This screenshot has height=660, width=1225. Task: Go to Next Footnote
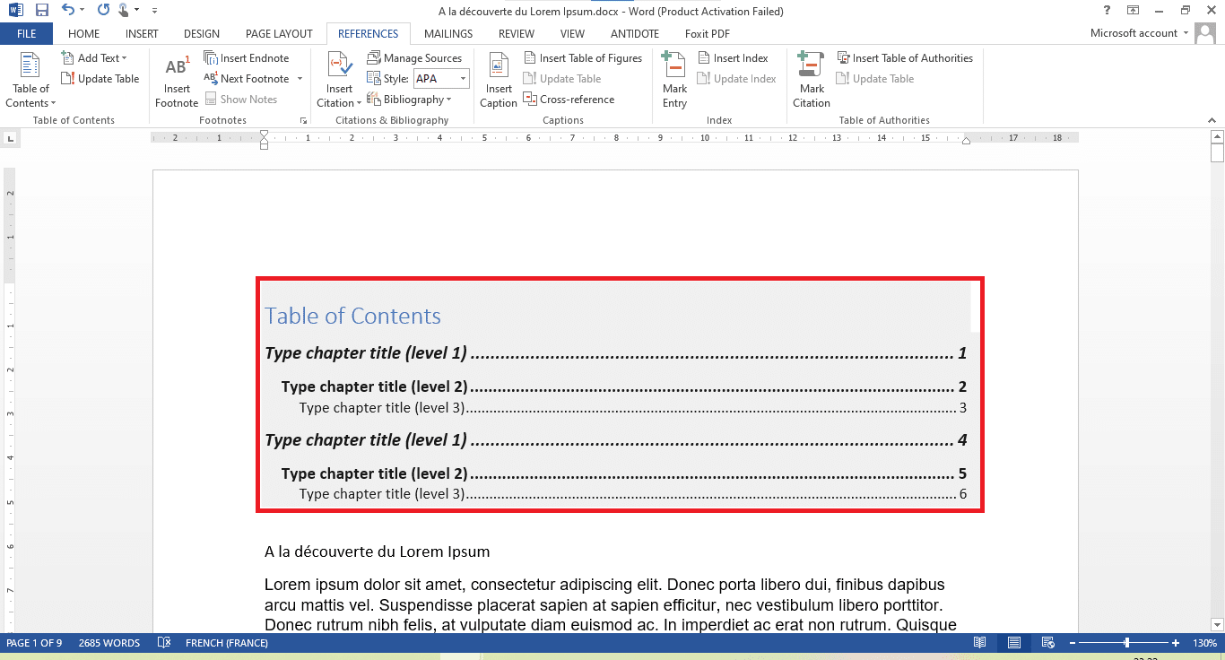click(x=248, y=79)
